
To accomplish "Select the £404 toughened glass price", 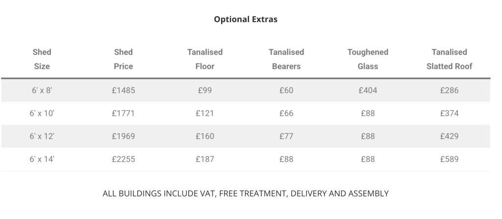I will click(368, 90).
